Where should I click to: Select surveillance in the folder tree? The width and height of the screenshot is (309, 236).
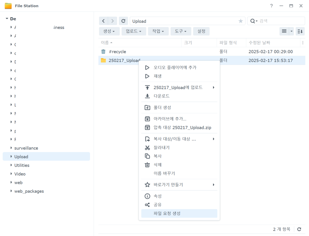pyautogui.click(x=26, y=148)
